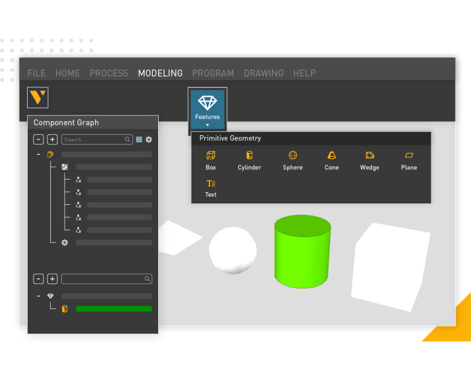The height and width of the screenshot is (387, 471).
Task: Select the cylinder feature icon in tree
Action: coord(64,309)
